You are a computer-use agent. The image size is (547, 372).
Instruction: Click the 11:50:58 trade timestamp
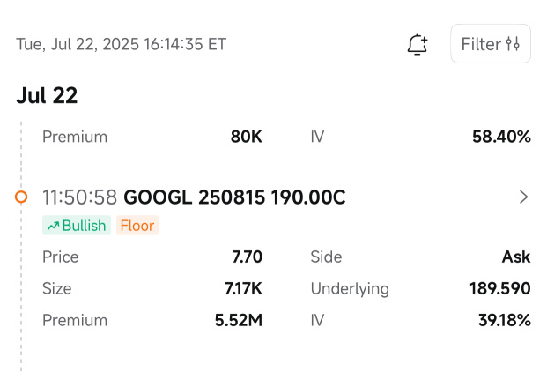coord(79,197)
